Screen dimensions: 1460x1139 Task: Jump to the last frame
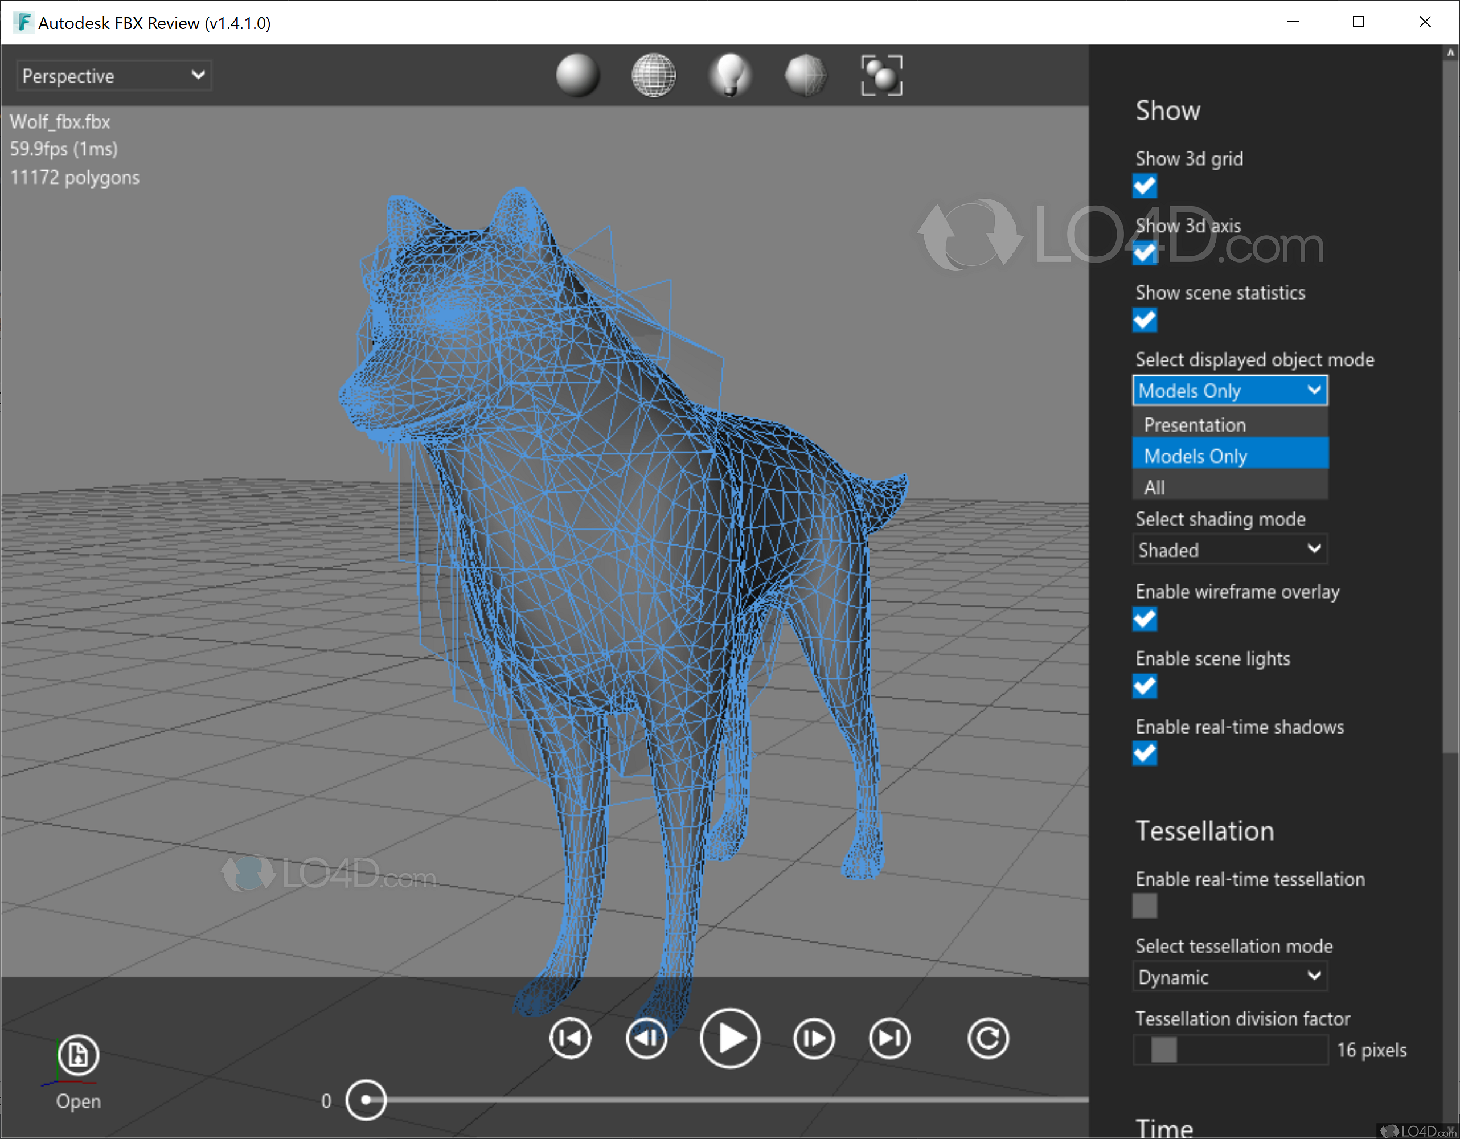pos(889,1038)
